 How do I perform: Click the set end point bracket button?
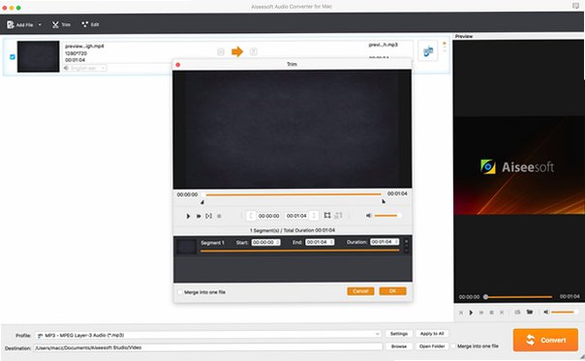coord(314,216)
